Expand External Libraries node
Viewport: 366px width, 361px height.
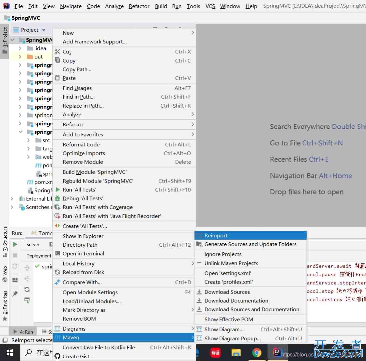coord(12,199)
